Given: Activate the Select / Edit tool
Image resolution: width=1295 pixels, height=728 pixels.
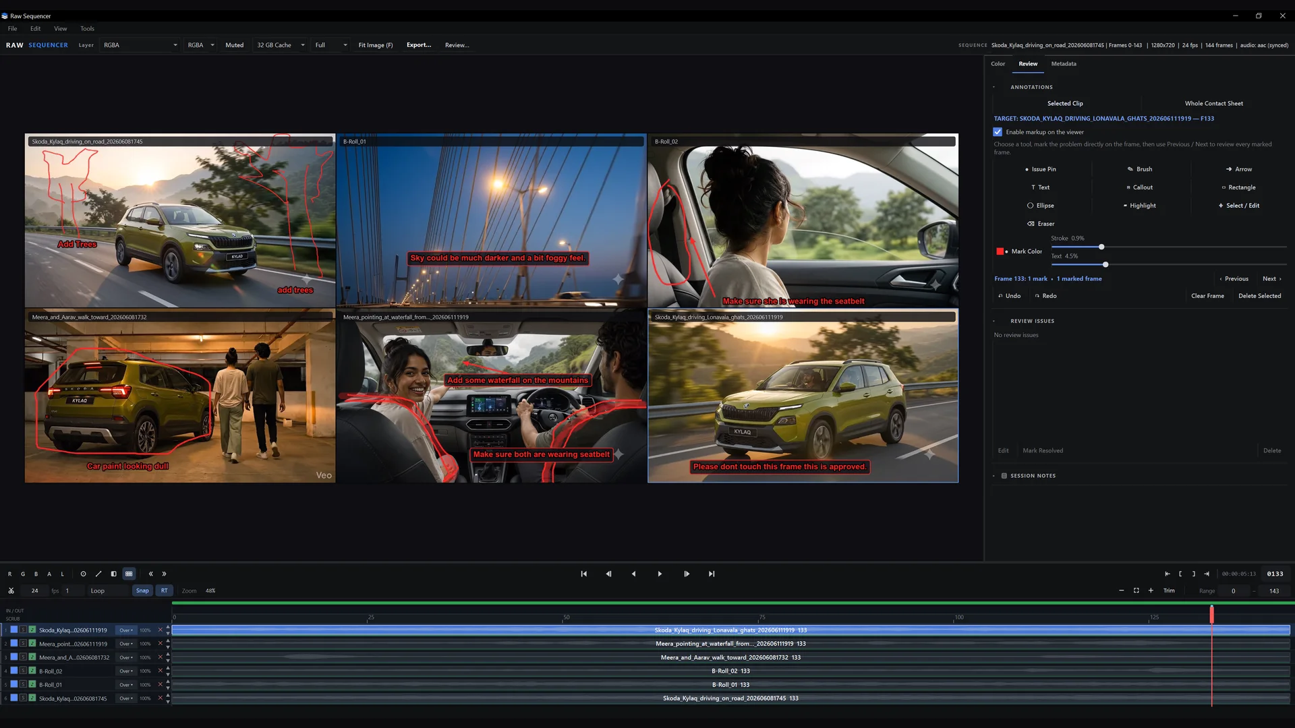Looking at the screenshot, I should coord(1239,206).
